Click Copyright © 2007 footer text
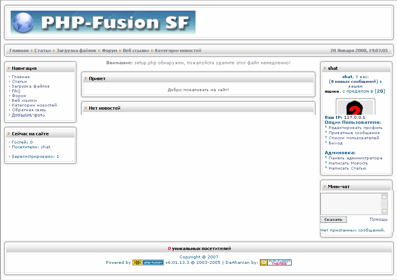 (x=199, y=257)
